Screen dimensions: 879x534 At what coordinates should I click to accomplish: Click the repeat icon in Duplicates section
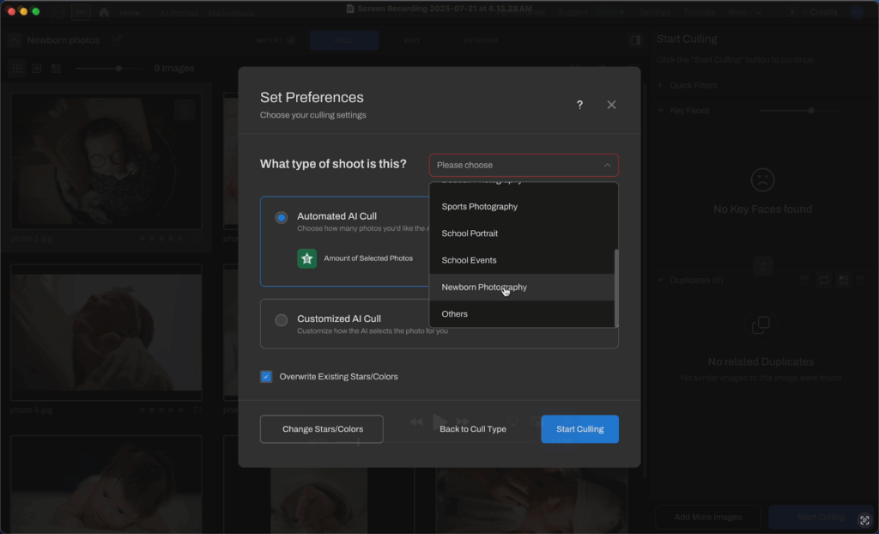click(824, 280)
